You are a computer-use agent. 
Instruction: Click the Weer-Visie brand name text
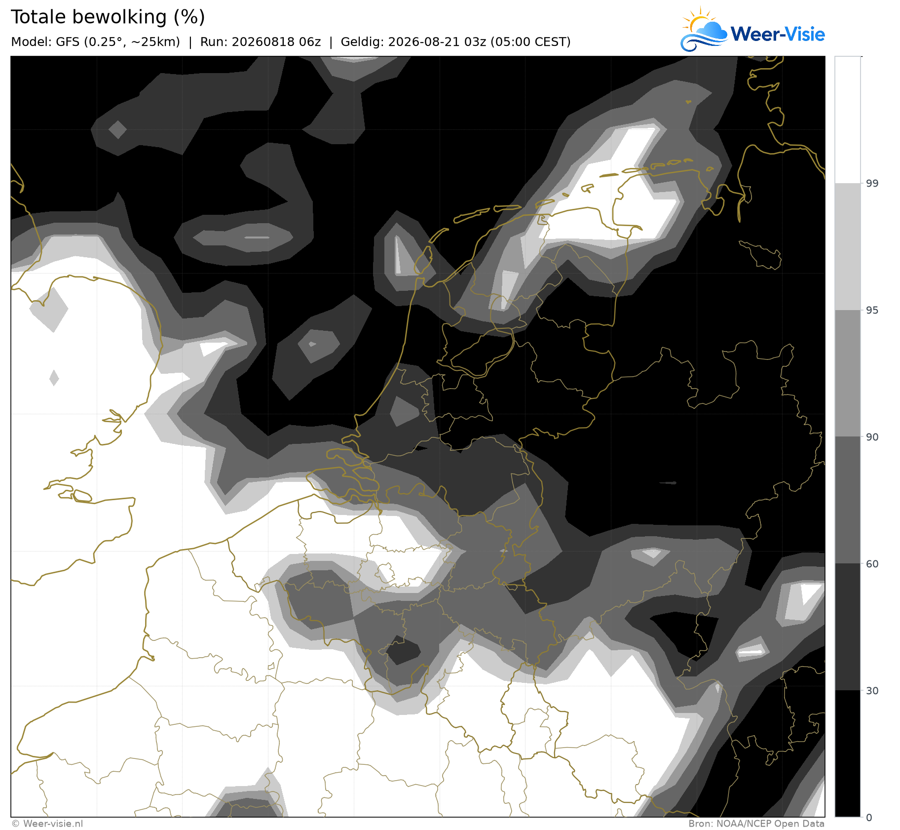[778, 34]
